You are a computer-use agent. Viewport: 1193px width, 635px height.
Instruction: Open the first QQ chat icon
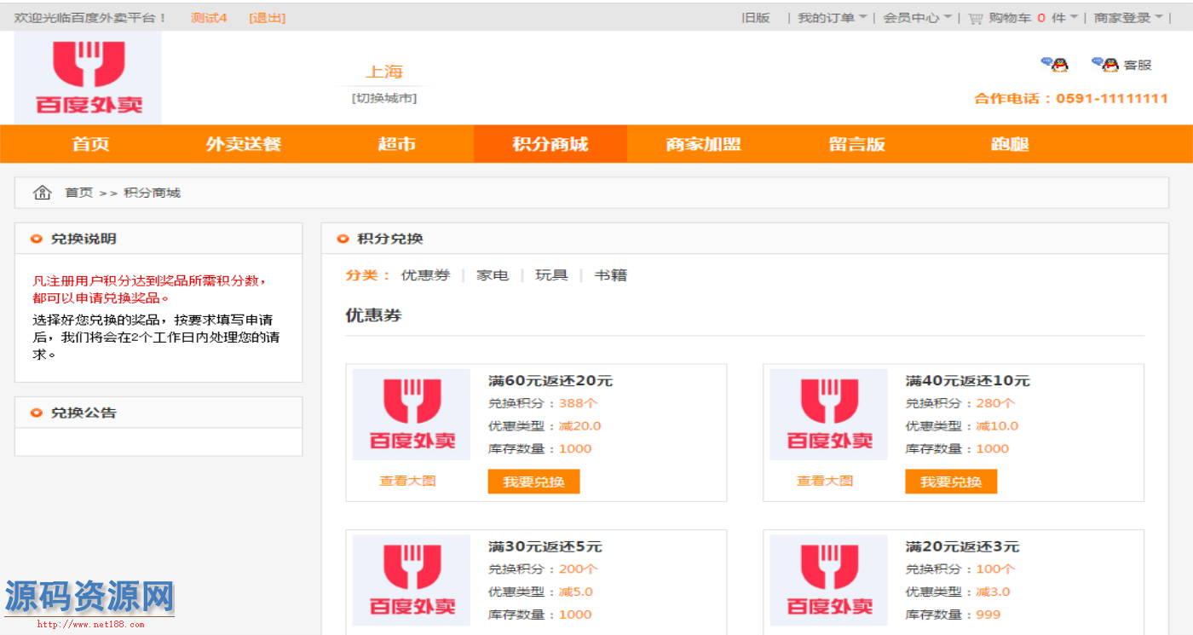(x=1055, y=64)
